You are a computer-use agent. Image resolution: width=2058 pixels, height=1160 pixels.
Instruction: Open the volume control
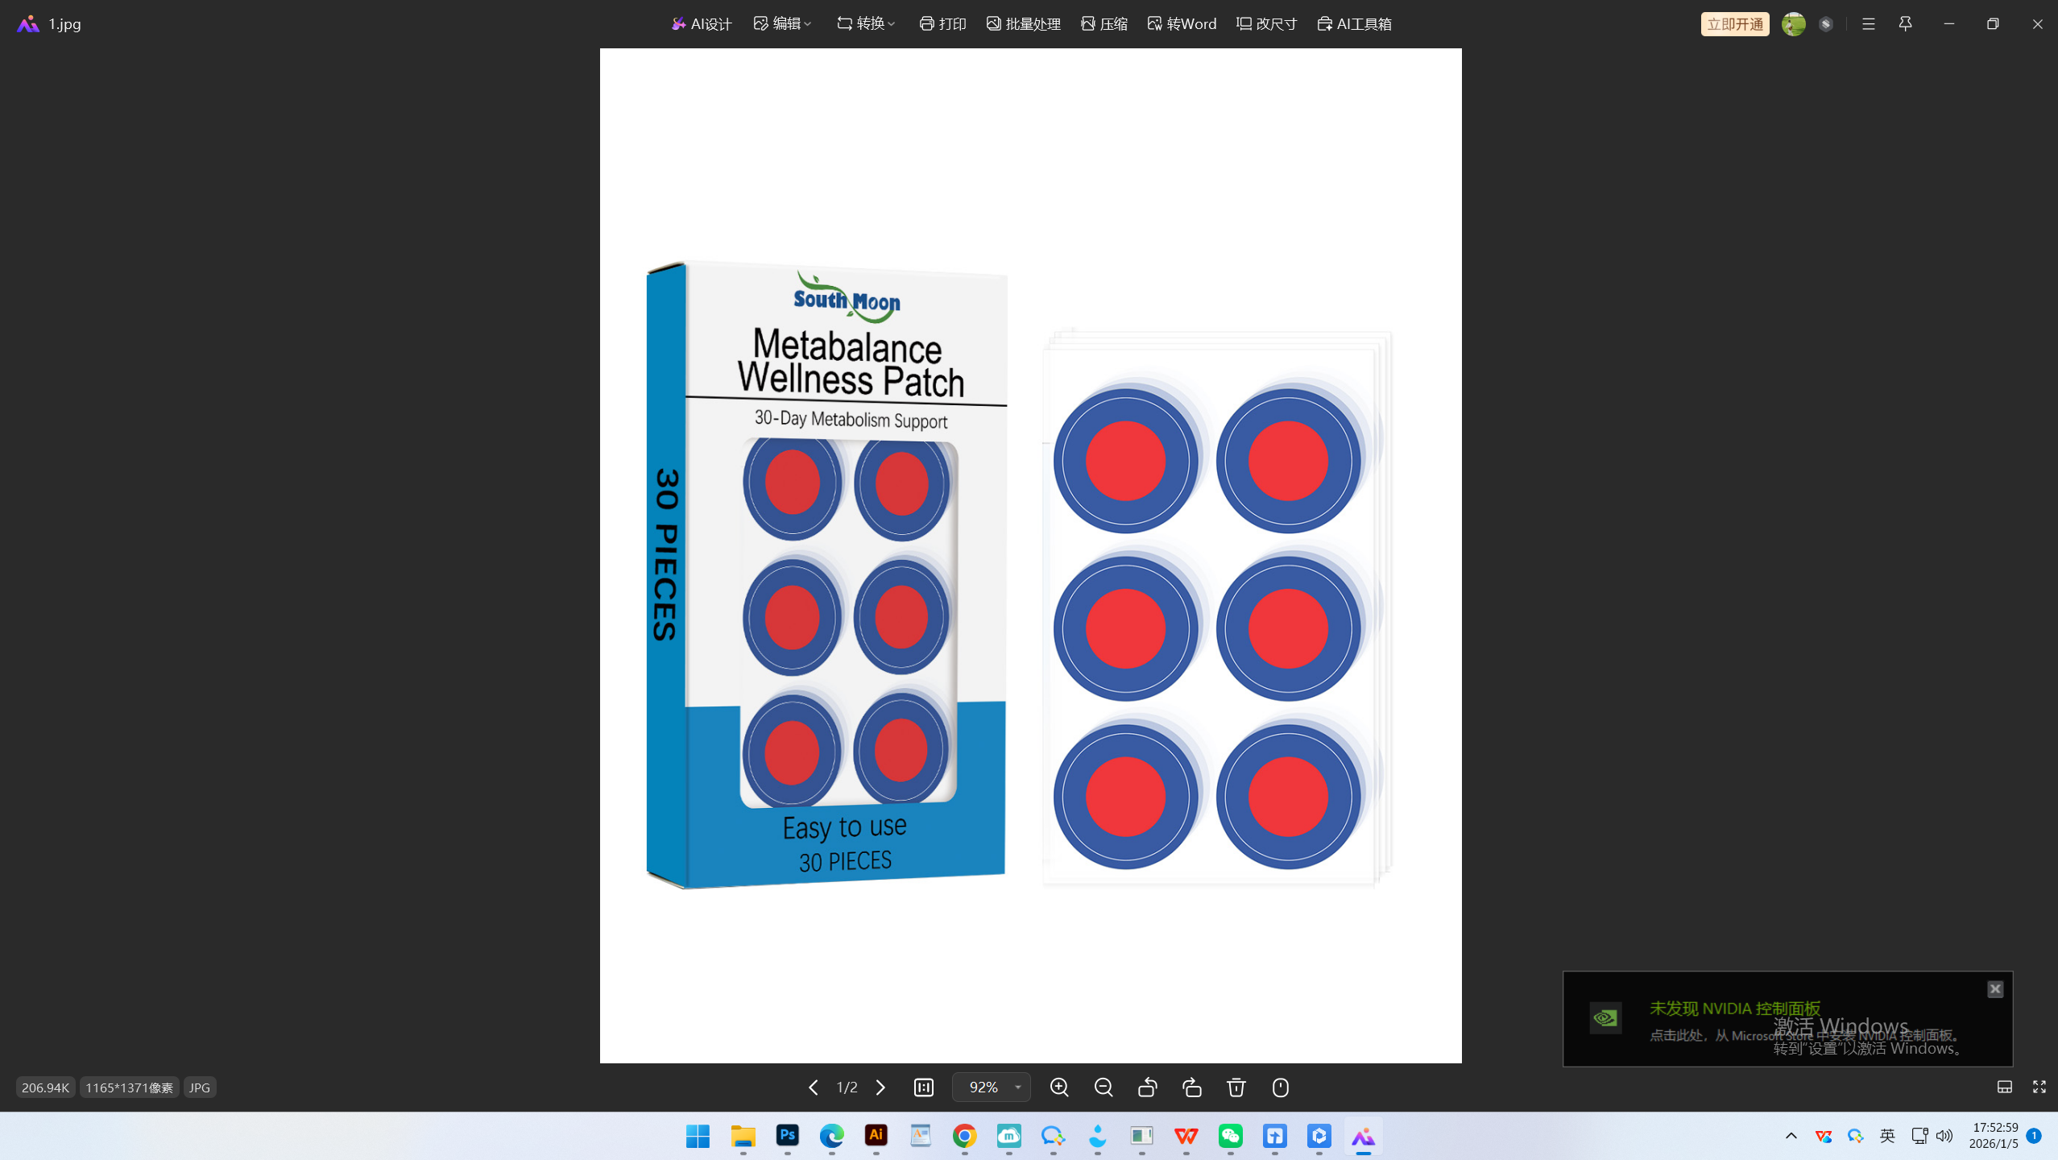coord(1944,1136)
